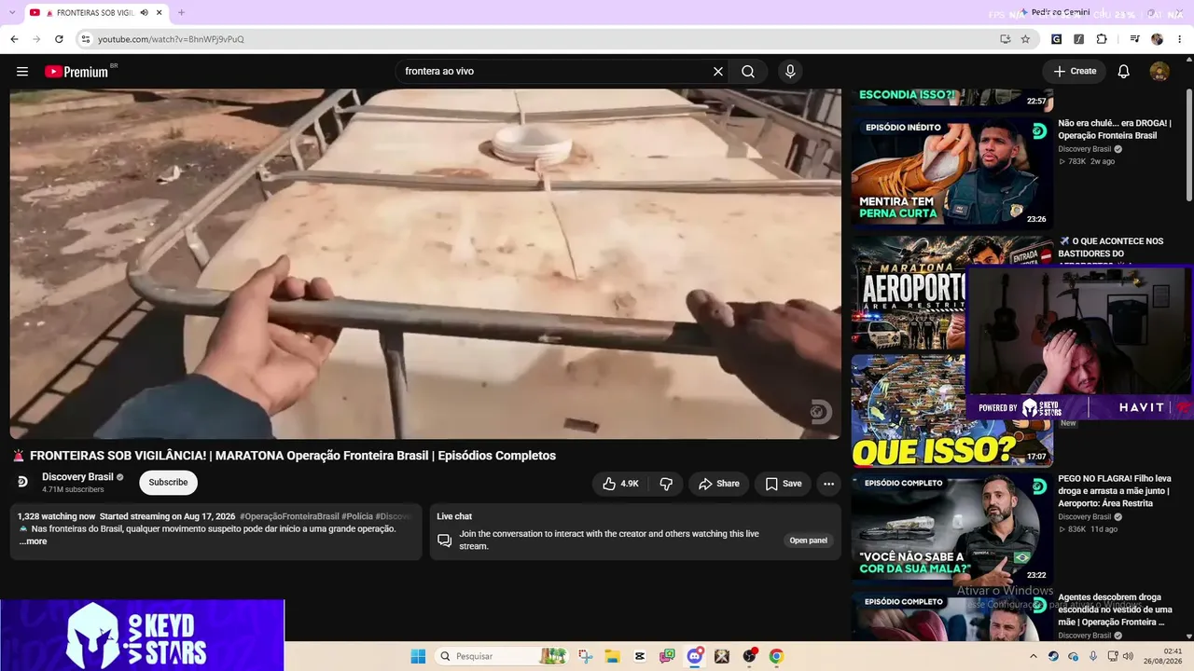
Task: Open the Snipping Tool on taskbar
Action: click(x=585, y=656)
